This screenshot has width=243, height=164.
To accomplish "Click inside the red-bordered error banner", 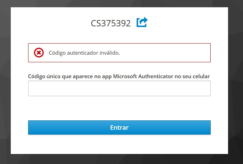I will (119, 53).
